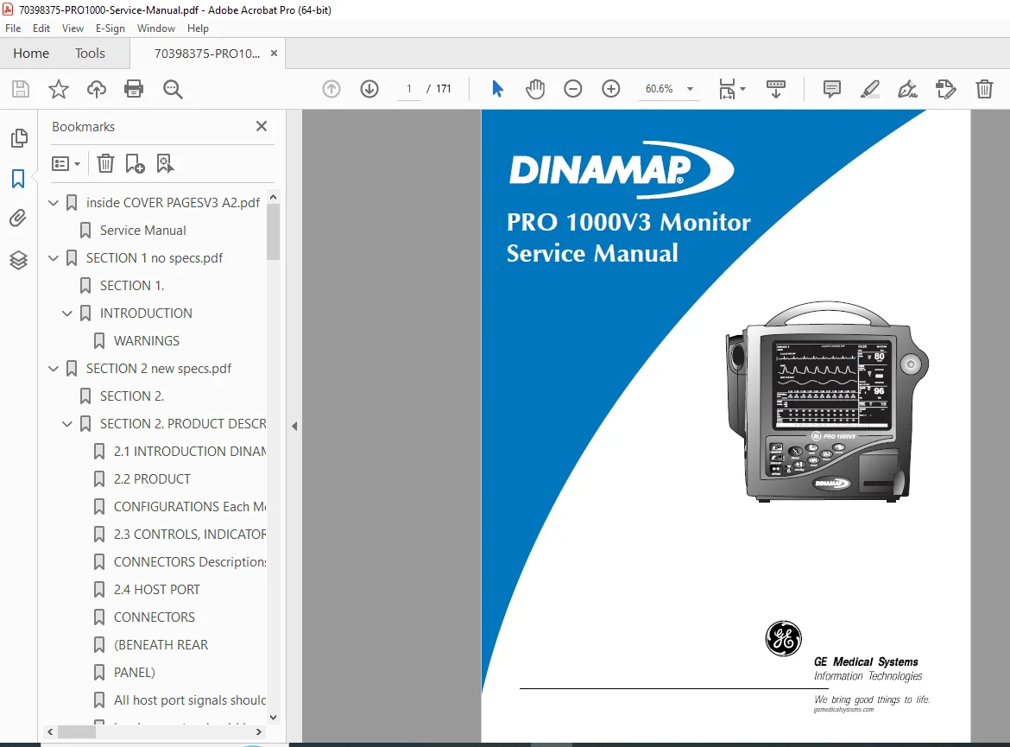The height and width of the screenshot is (747, 1010).
Task: Jump to SECTION 2. bookmark
Action: pos(131,396)
